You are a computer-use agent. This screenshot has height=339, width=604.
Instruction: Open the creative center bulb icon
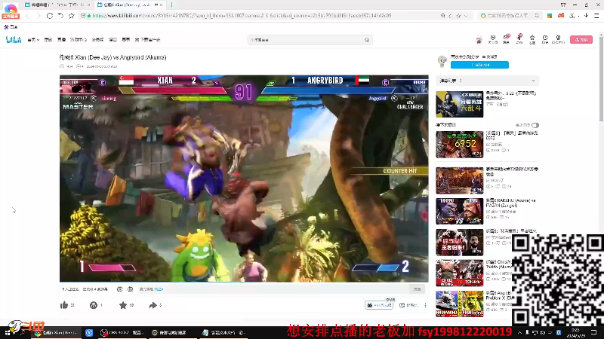[x=558, y=39]
